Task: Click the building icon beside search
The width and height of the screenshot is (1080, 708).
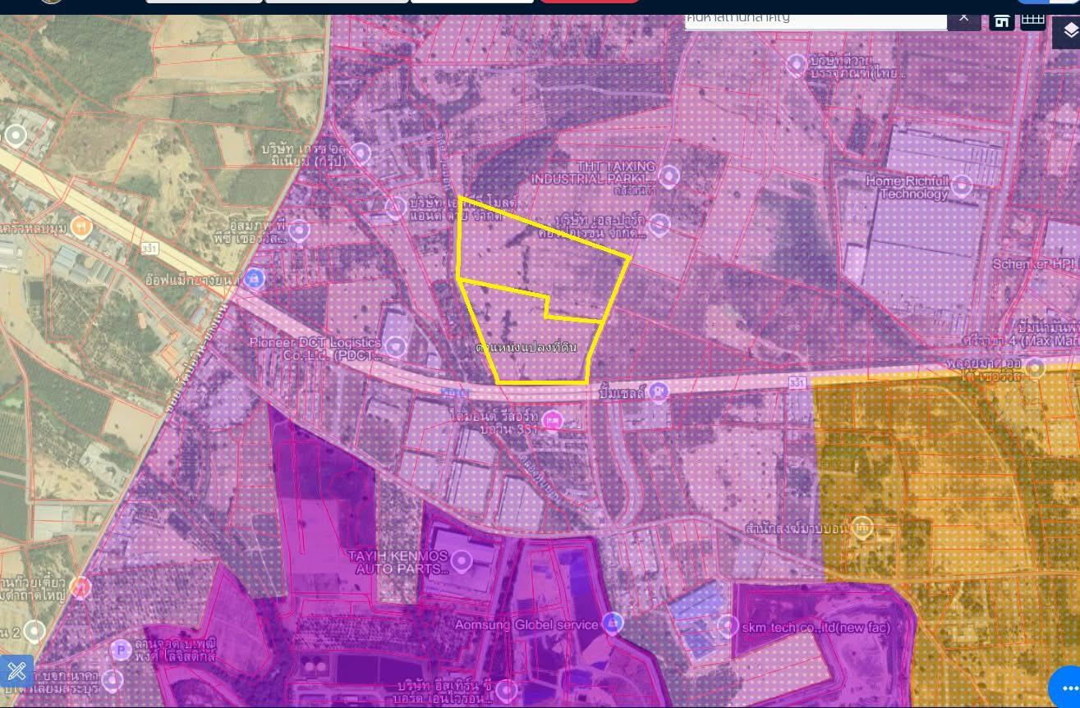Action: (x=1001, y=21)
